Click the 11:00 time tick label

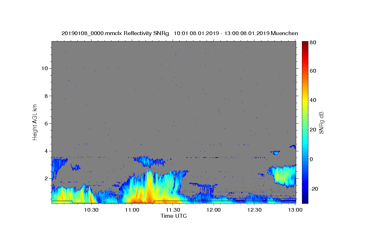[132, 210]
